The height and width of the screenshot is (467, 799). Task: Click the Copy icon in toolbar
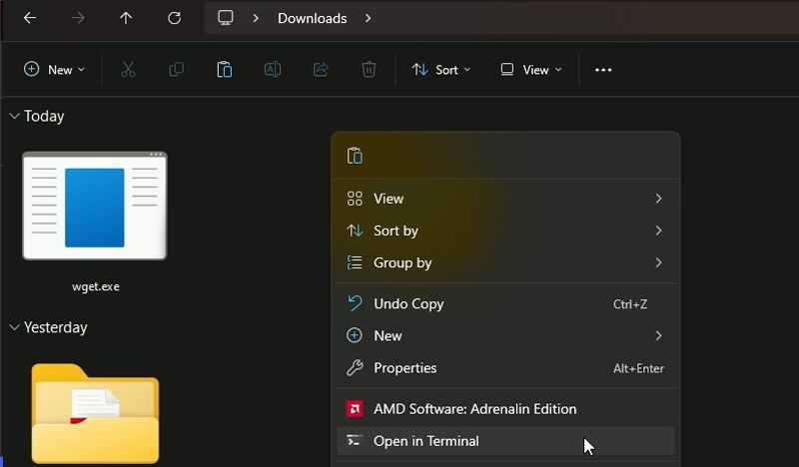tap(177, 70)
